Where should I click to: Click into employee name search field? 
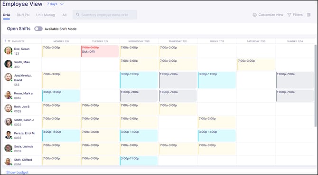[x=104, y=15]
